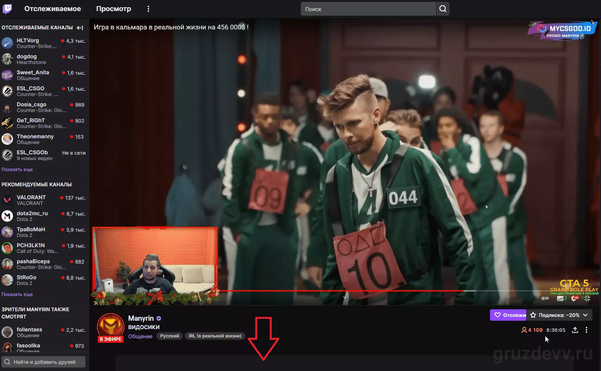This screenshot has height=371, width=601.
Task: Expand the Подписка: −20% subscription dropdown
Action: point(559,315)
